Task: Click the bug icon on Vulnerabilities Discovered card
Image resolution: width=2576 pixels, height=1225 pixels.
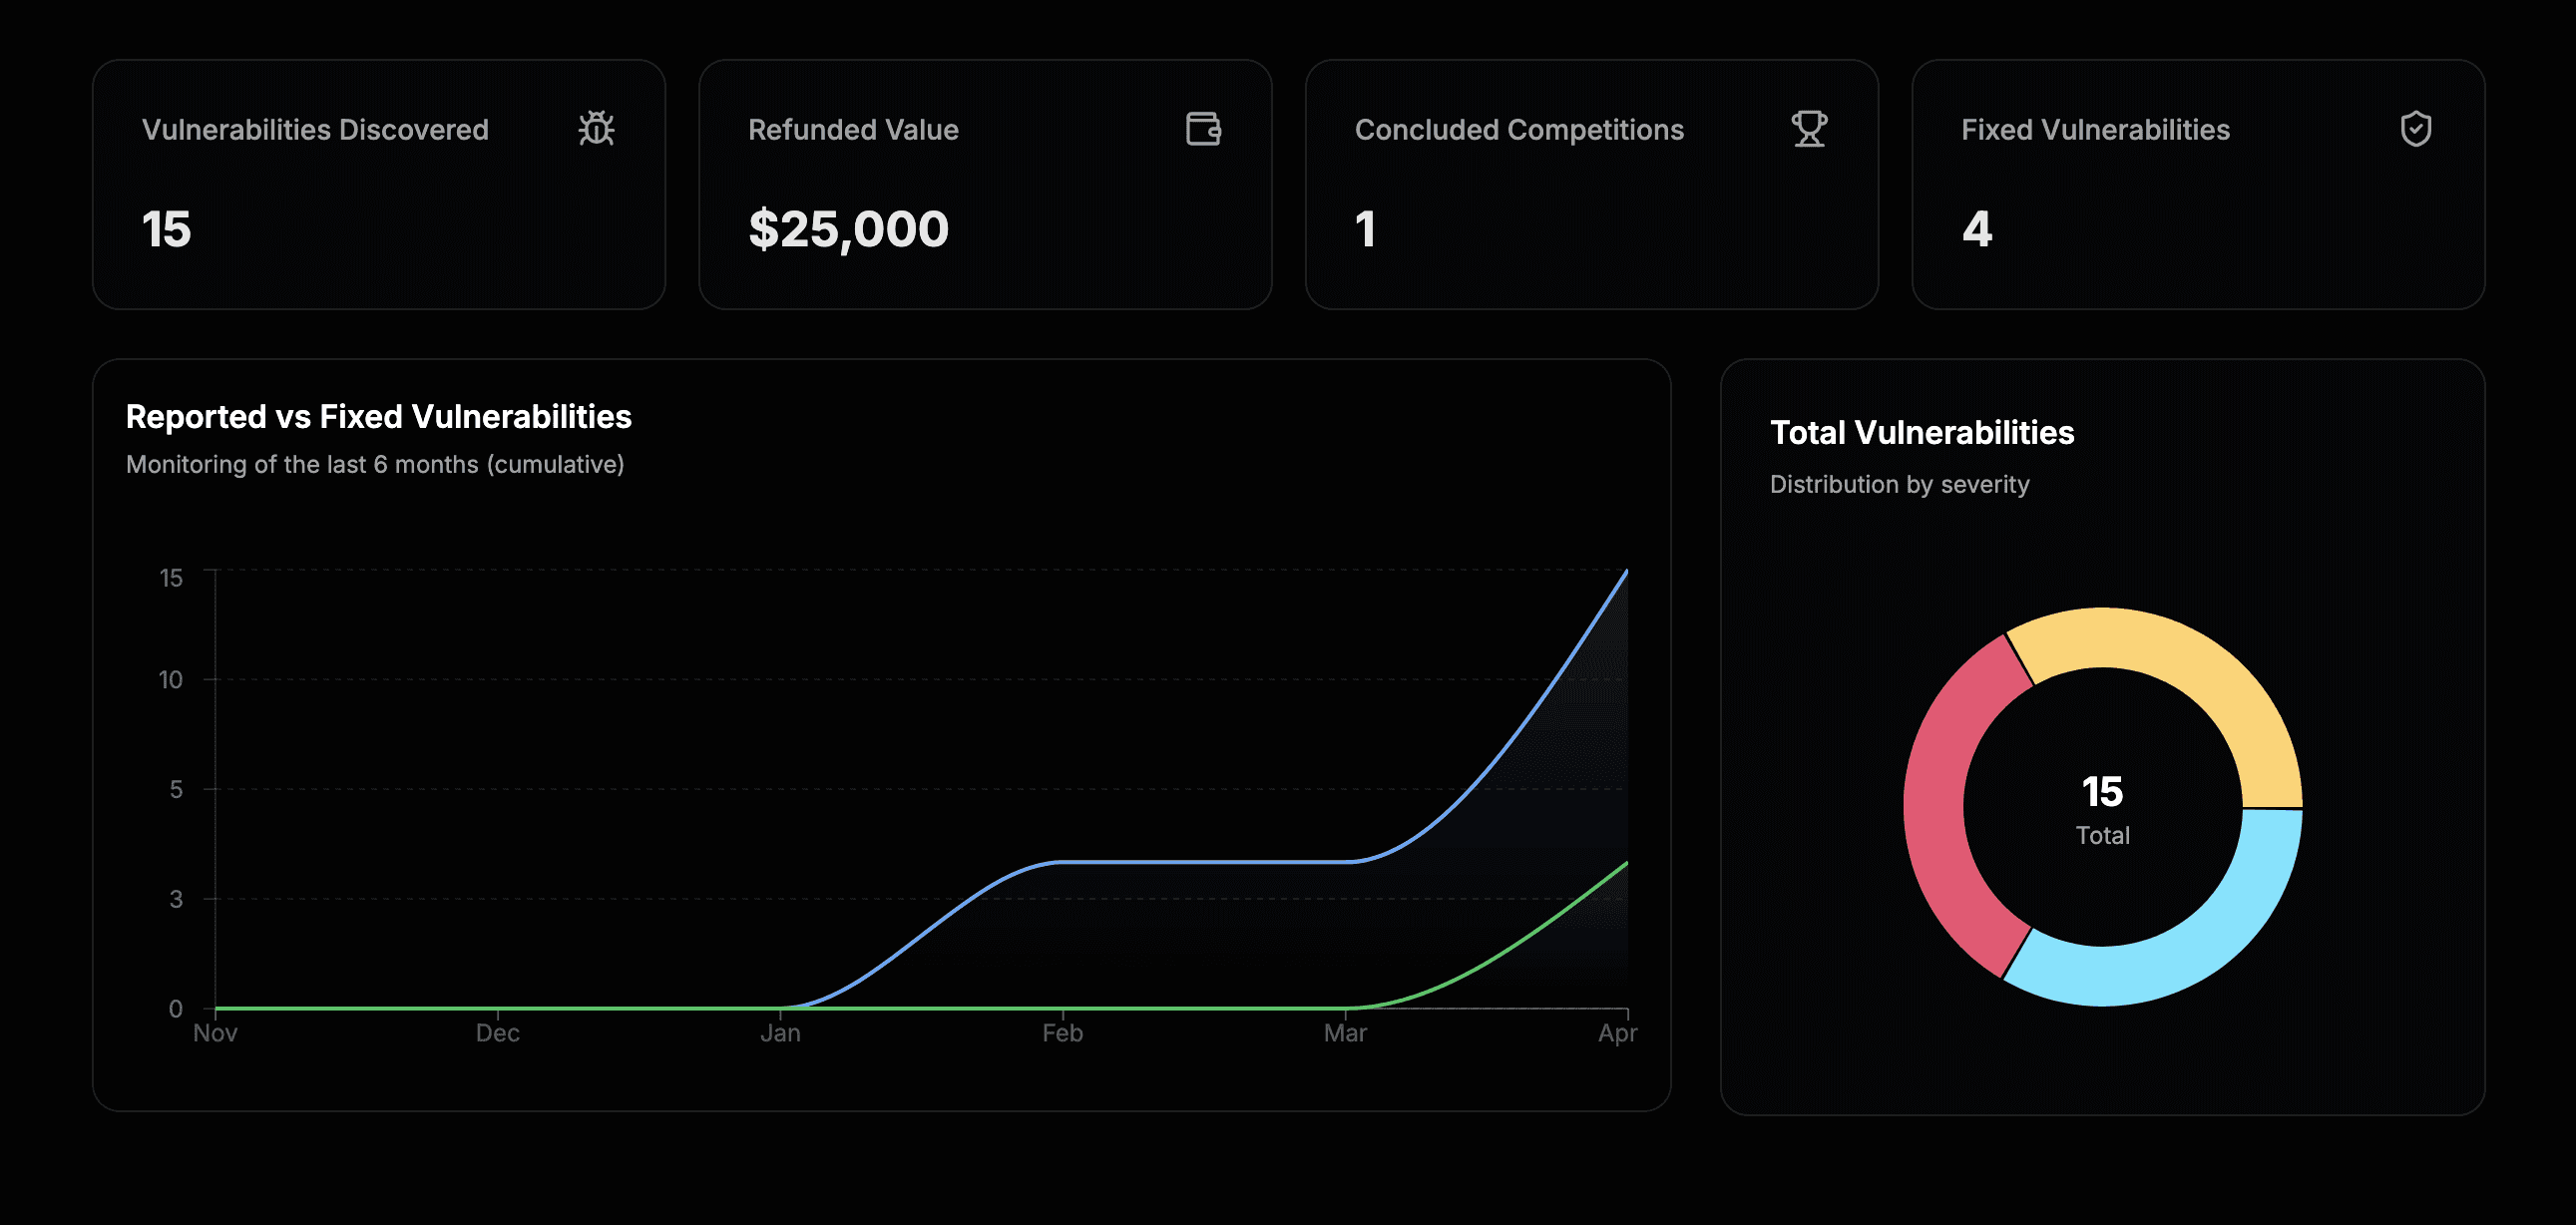Action: click(596, 129)
